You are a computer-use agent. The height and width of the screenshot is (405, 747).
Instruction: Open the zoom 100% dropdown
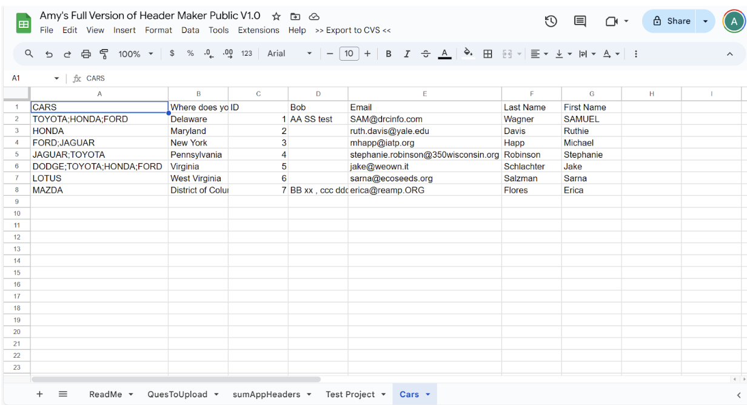coord(136,54)
